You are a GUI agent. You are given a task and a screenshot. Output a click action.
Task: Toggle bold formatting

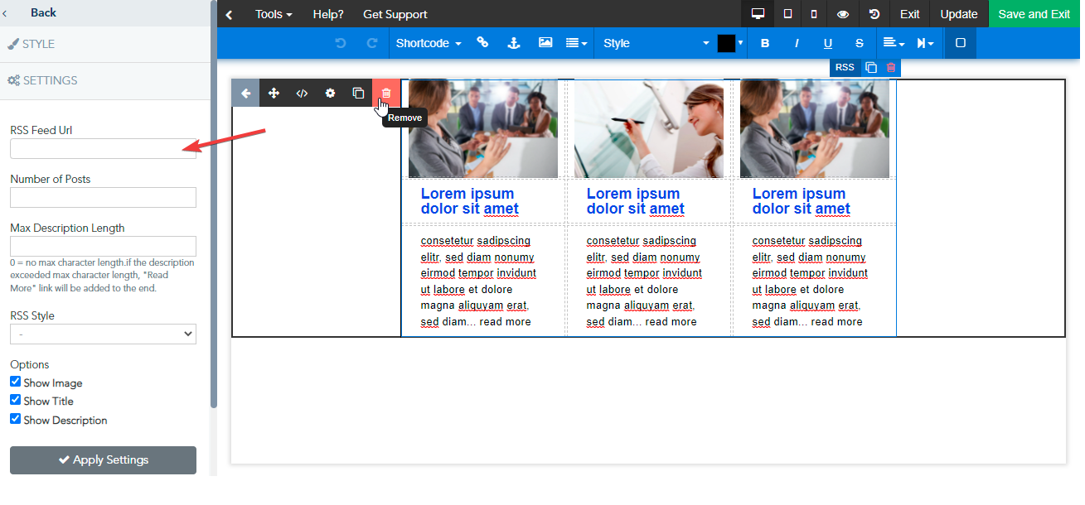click(x=765, y=43)
